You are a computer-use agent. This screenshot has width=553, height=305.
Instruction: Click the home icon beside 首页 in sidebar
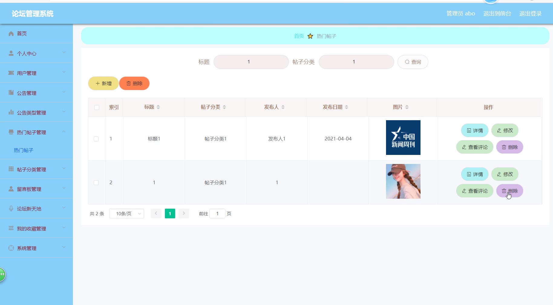[x=11, y=34]
